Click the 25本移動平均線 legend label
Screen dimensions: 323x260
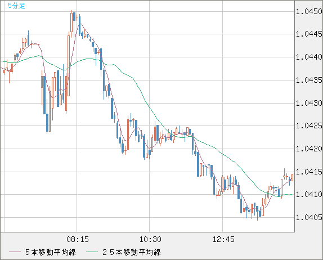(x=132, y=252)
